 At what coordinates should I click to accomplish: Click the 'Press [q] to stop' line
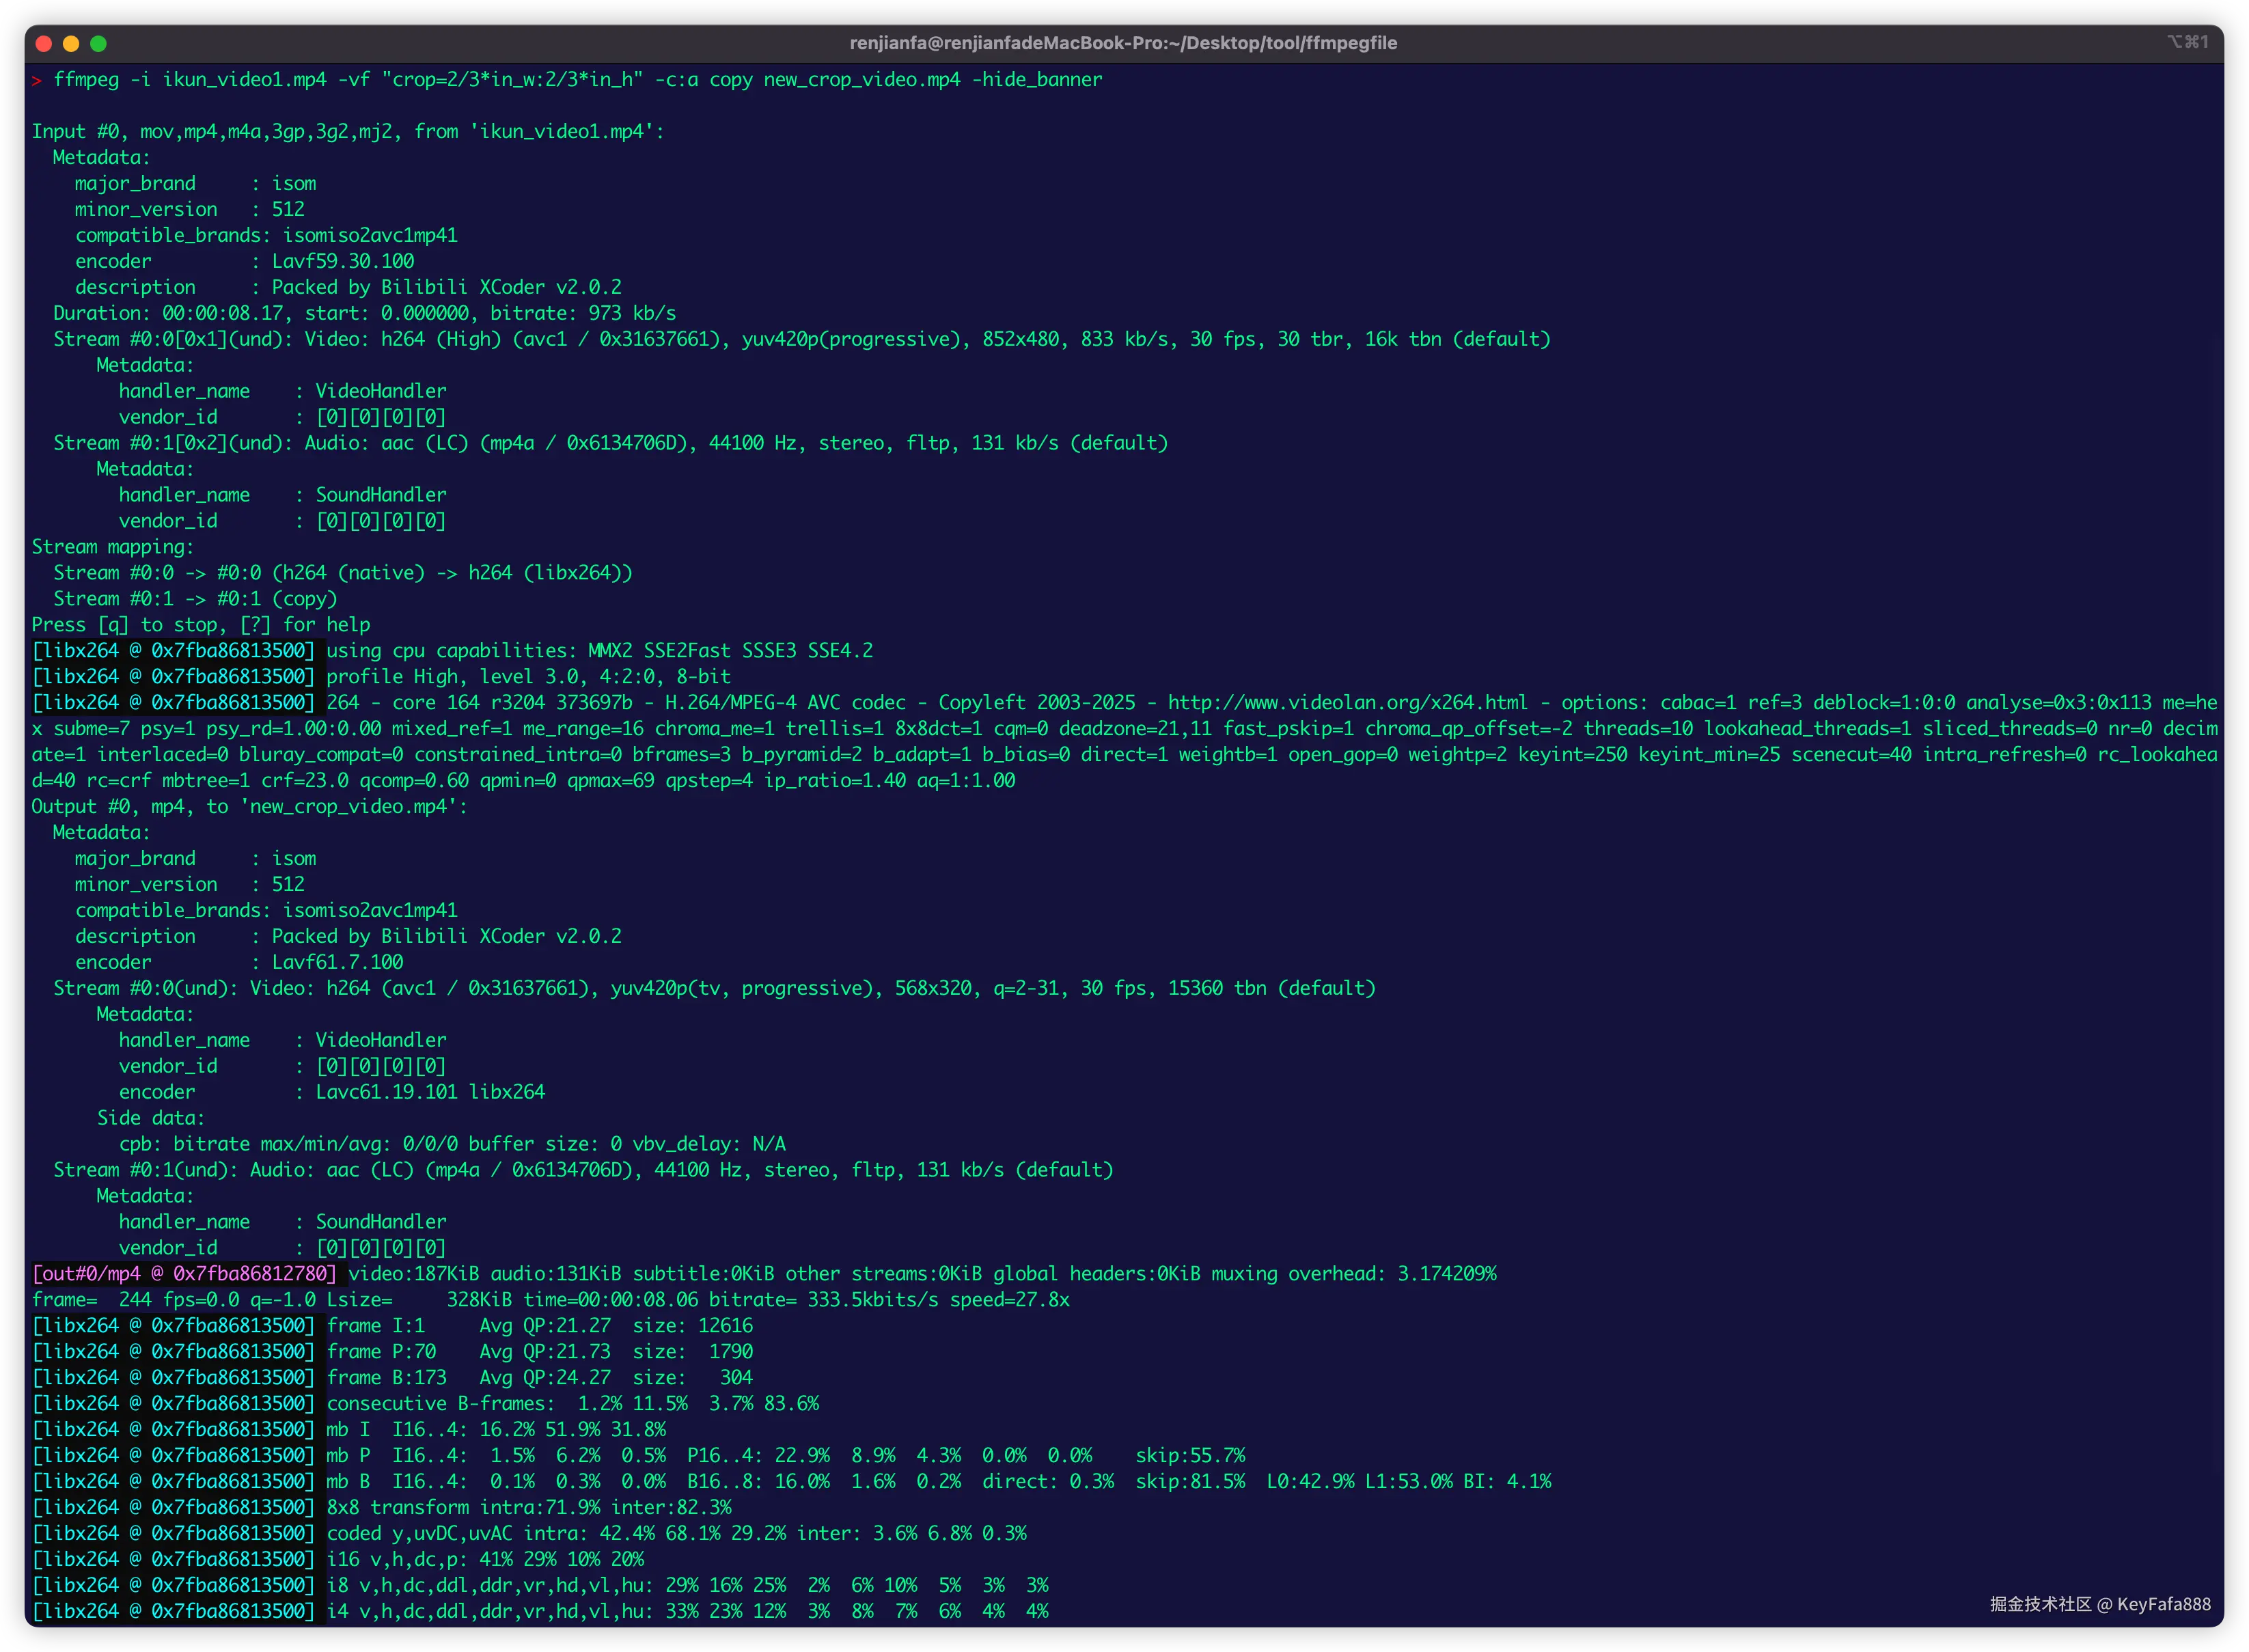[x=200, y=625]
